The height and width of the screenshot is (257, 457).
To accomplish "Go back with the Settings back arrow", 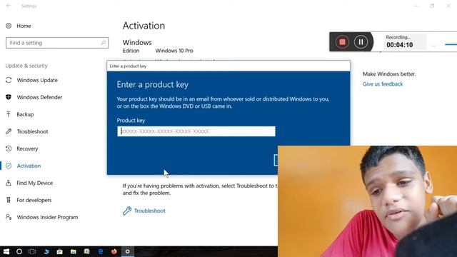I will (x=9, y=6).
